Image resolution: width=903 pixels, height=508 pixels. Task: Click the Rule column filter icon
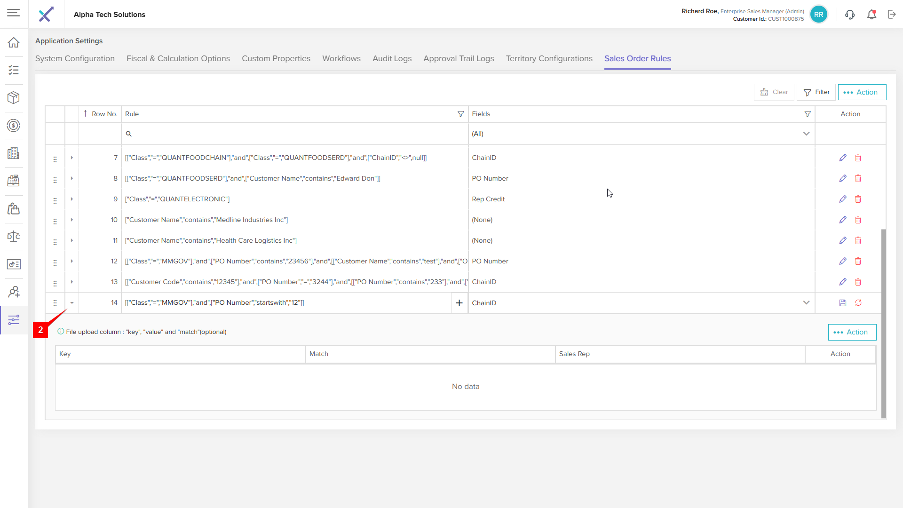point(460,114)
